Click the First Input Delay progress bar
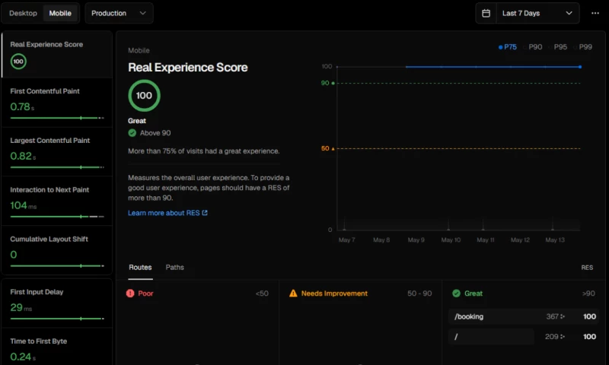The width and height of the screenshot is (609, 365). pos(57,319)
